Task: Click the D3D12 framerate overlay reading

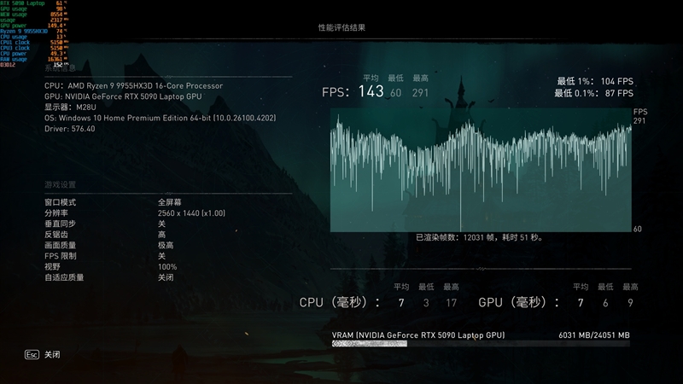Action: click(34, 64)
